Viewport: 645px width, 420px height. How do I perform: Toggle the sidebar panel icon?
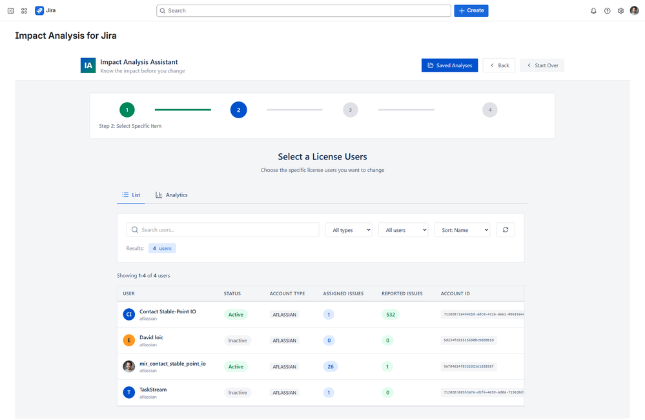pyautogui.click(x=11, y=11)
